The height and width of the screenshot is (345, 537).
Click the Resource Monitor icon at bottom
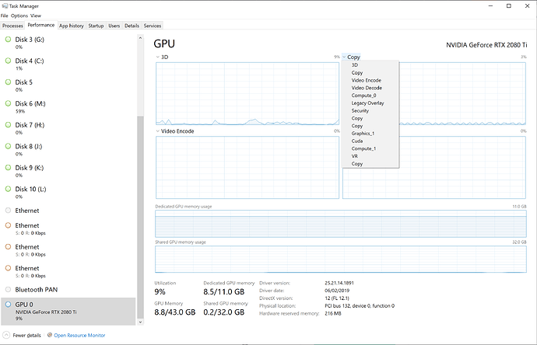(48, 336)
